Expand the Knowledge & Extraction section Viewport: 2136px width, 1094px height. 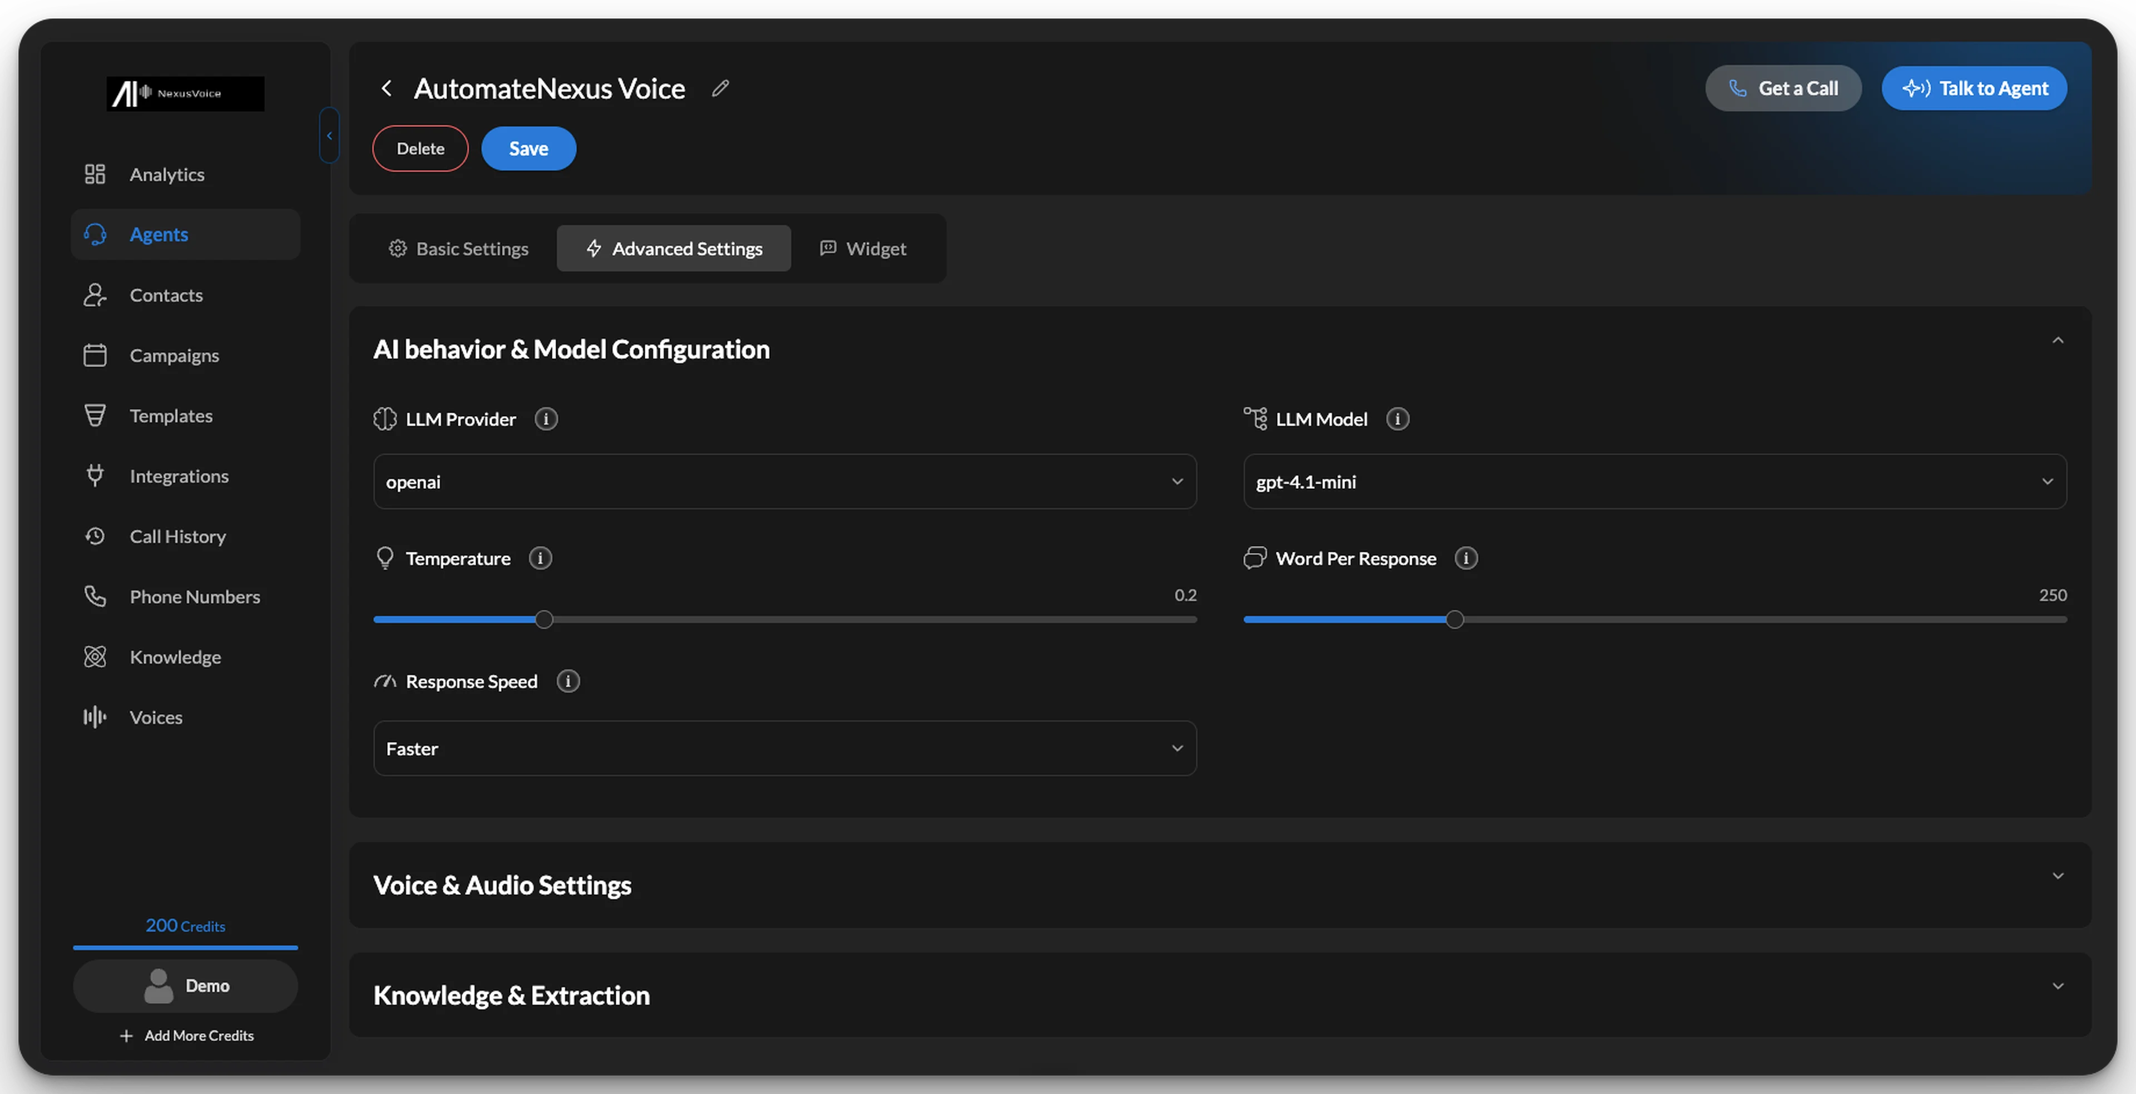point(2057,986)
